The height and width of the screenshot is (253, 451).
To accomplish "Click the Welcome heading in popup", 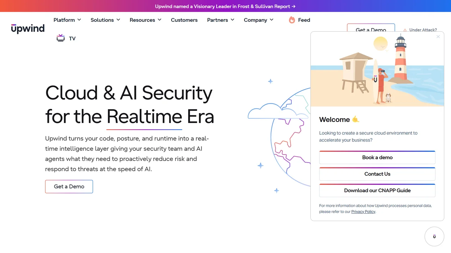I will [x=339, y=119].
